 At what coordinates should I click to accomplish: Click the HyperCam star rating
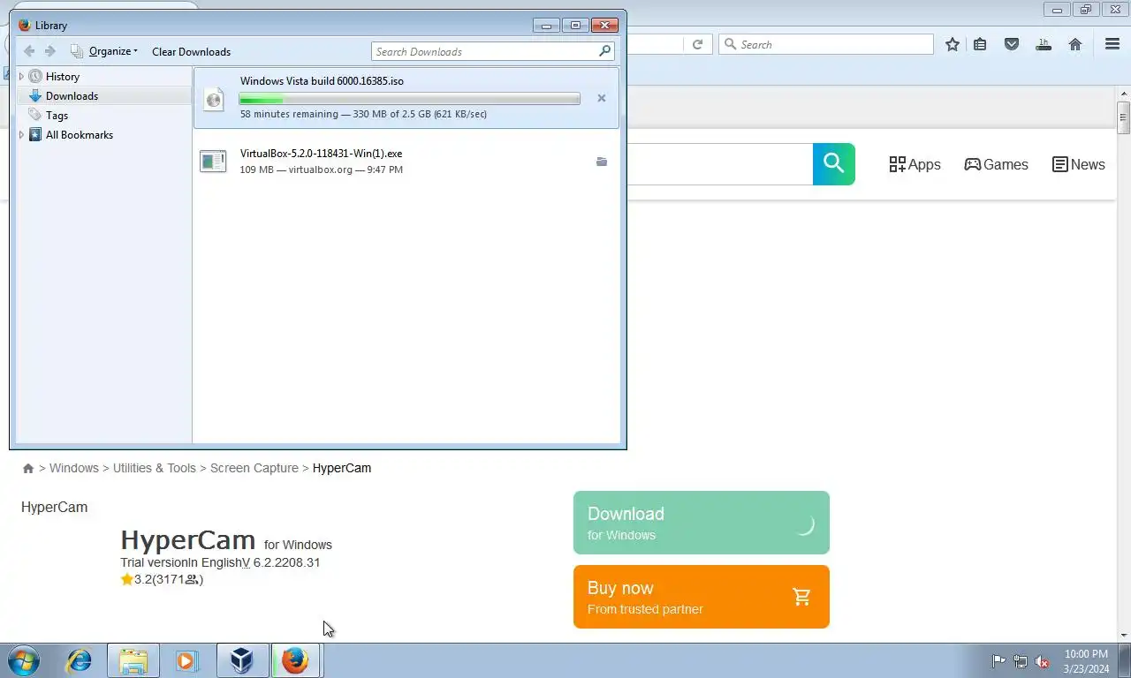(x=163, y=579)
